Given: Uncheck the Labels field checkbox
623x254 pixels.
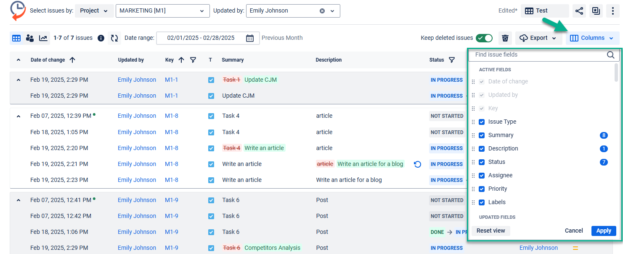Looking at the screenshot, I should [482, 202].
